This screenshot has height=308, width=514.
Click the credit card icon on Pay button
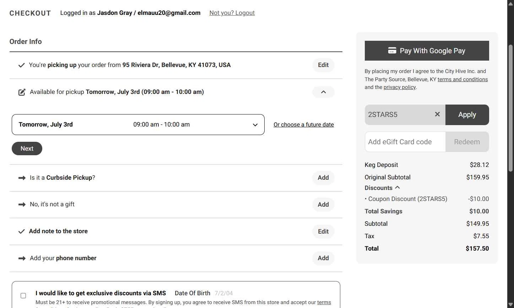coord(392,51)
